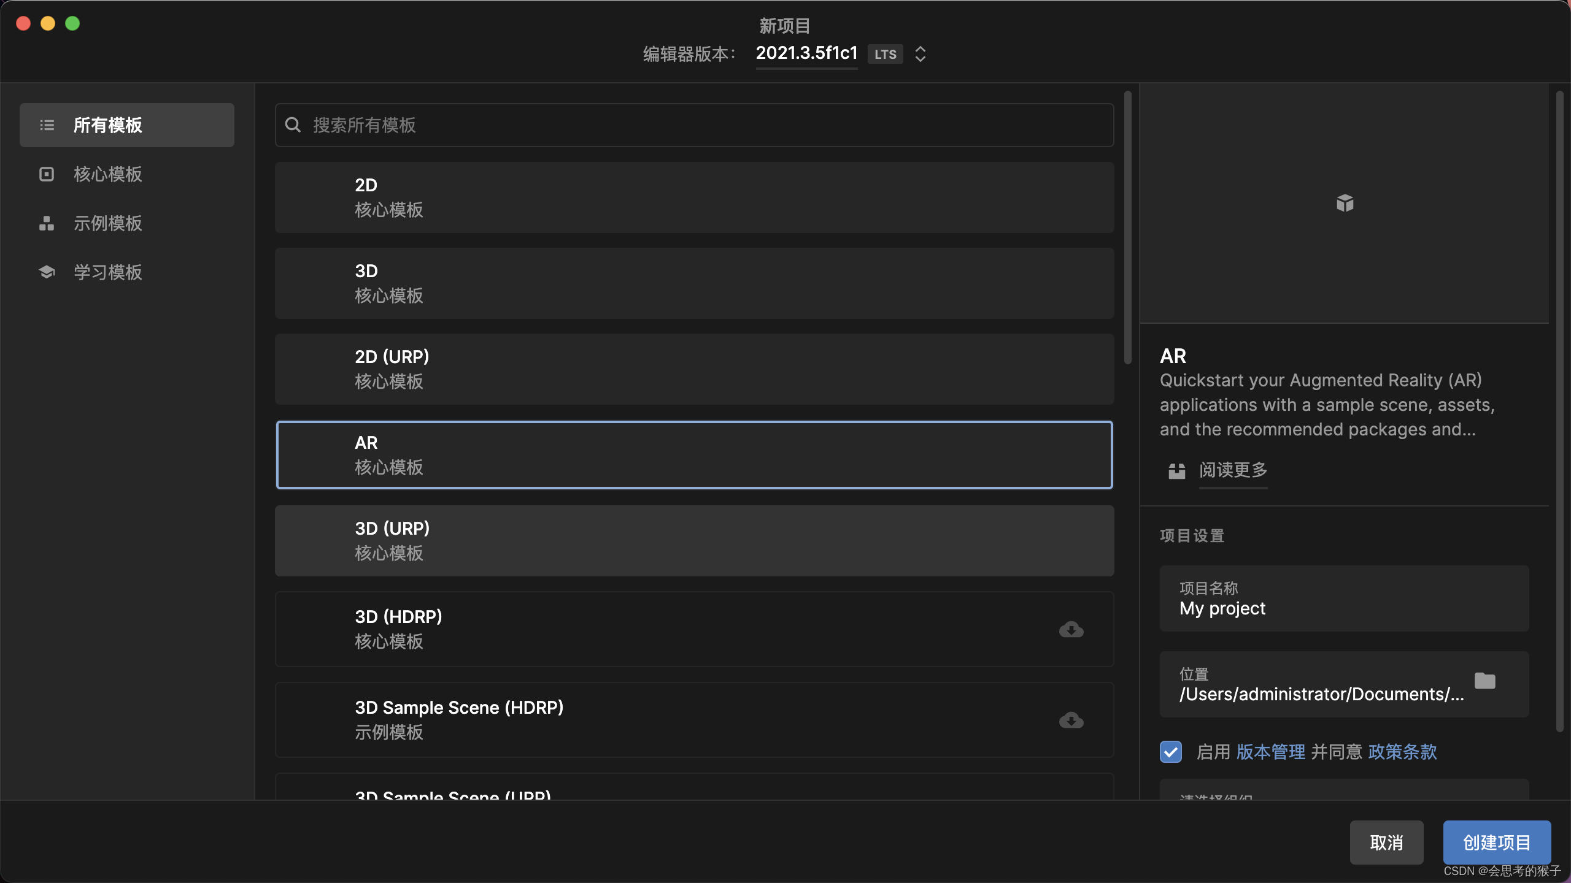The width and height of the screenshot is (1571, 883).
Task: Uncheck 启用版本管理
Action: (1170, 751)
